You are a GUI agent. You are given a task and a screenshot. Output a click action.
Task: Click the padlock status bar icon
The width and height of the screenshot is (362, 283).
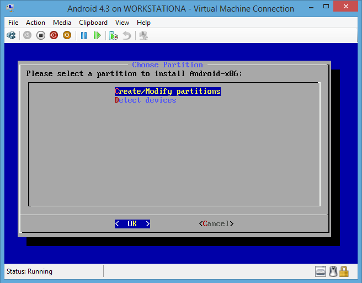pos(344,271)
